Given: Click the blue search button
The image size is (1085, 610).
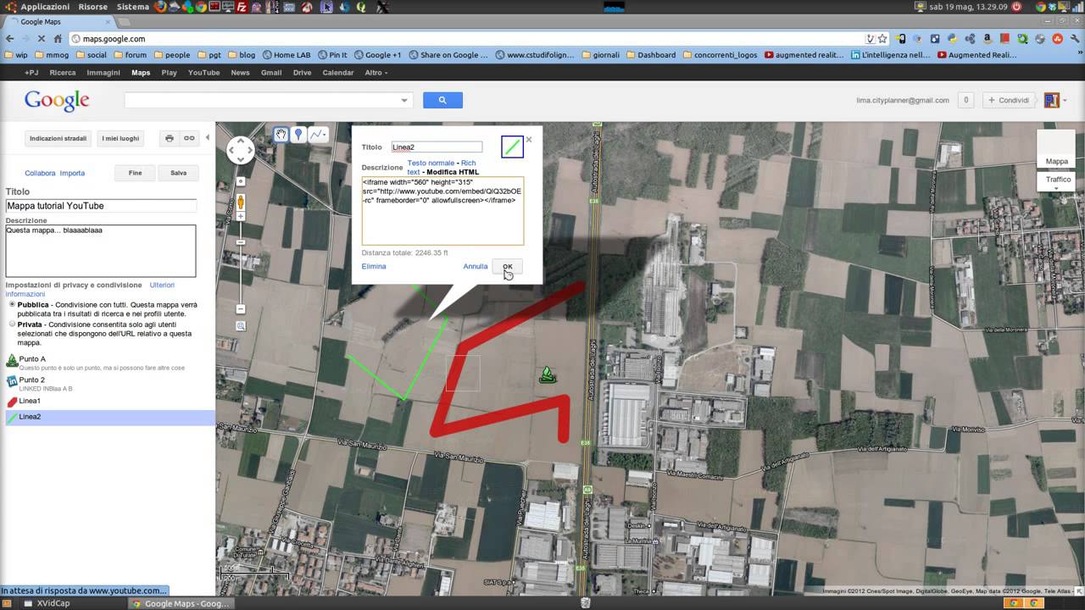Looking at the screenshot, I should pyautogui.click(x=442, y=100).
